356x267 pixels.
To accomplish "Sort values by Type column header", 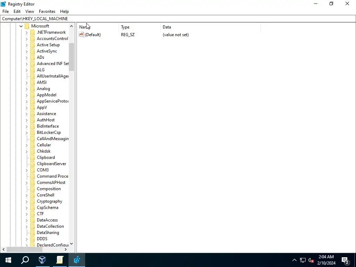I will tap(139, 27).
